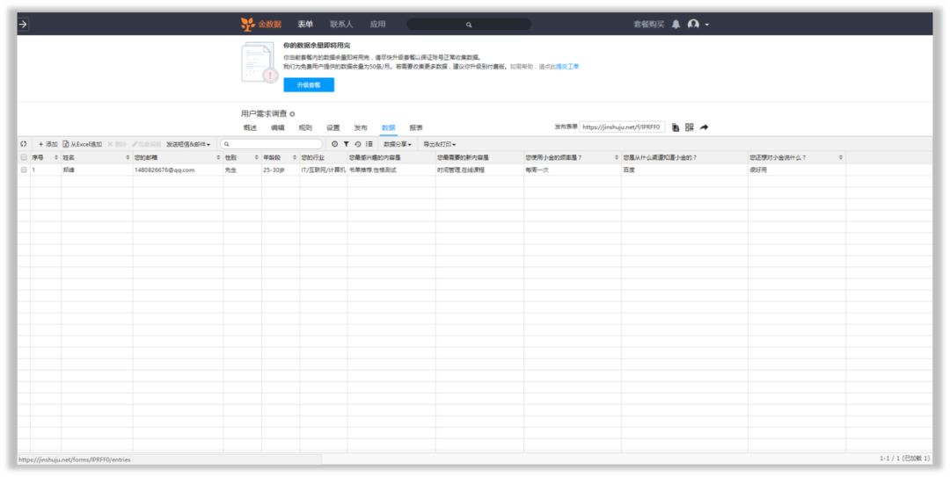Open the 联系人 top menu

click(x=341, y=25)
